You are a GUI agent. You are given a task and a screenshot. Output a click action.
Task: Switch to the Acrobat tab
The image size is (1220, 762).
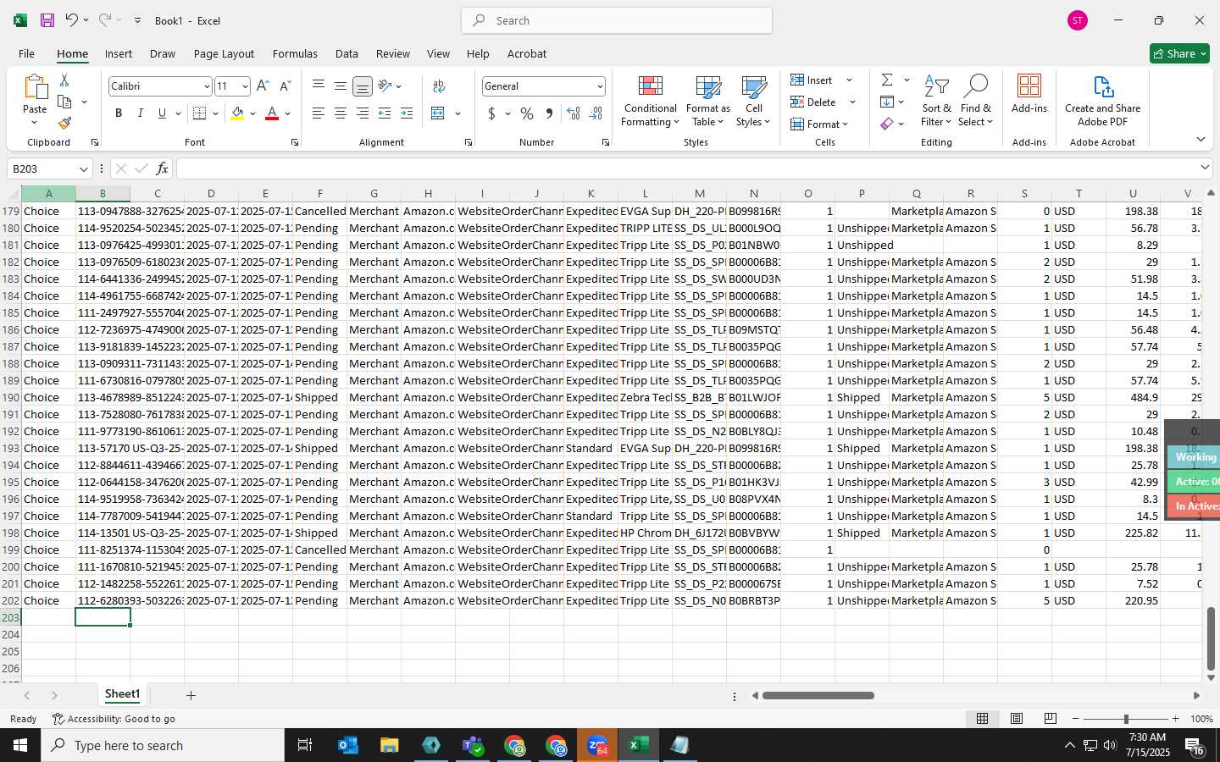click(x=527, y=53)
